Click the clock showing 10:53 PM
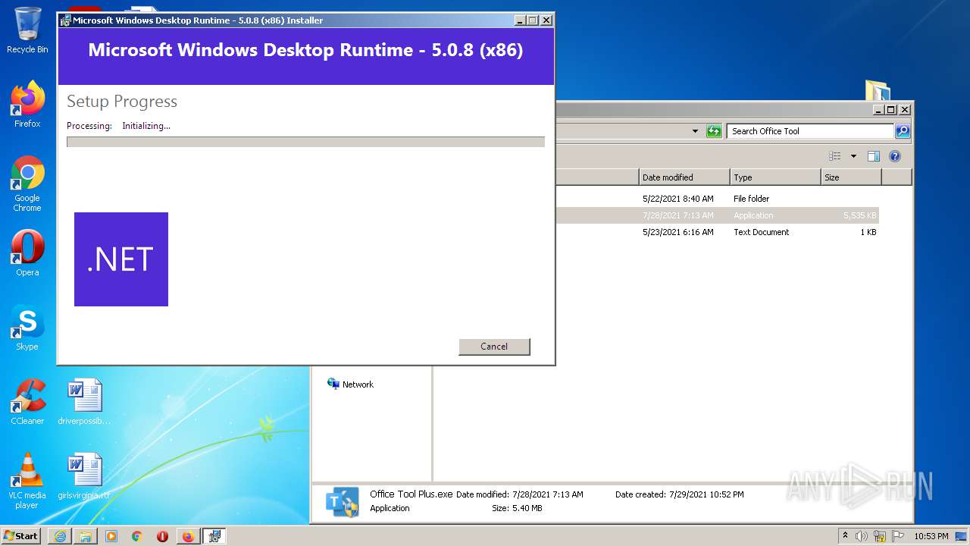Image resolution: width=970 pixels, height=546 pixels. pyautogui.click(x=931, y=536)
